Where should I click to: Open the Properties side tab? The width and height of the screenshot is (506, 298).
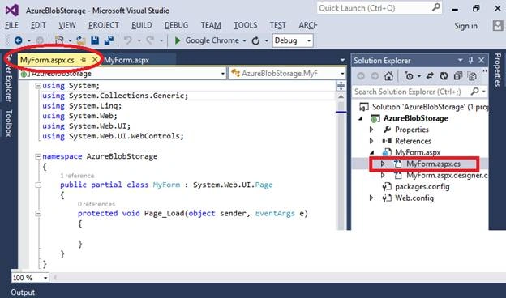[498, 70]
